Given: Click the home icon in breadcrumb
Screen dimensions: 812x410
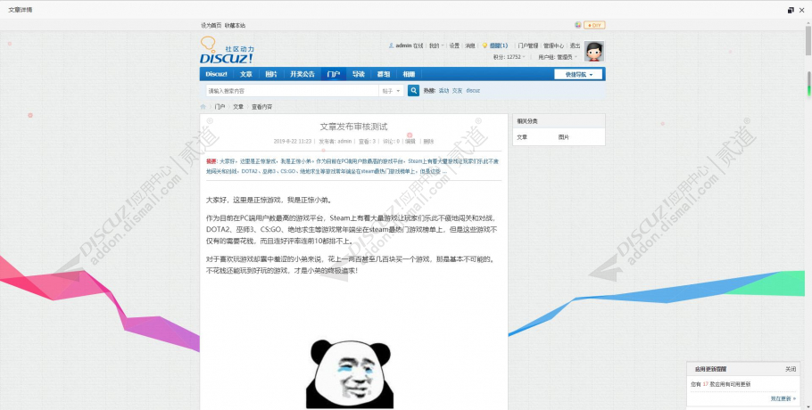Looking at the screenshot, I should click(203, 106).
